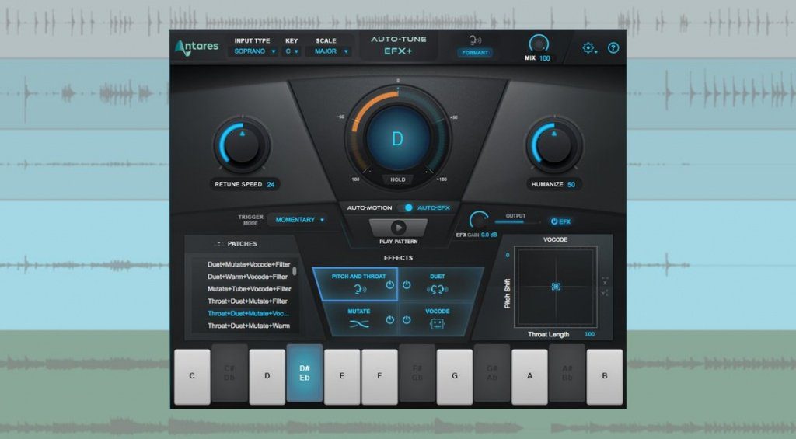Click the XY pad center handle
The height and width of the screenshot is (439, 796).
[556, 287]
